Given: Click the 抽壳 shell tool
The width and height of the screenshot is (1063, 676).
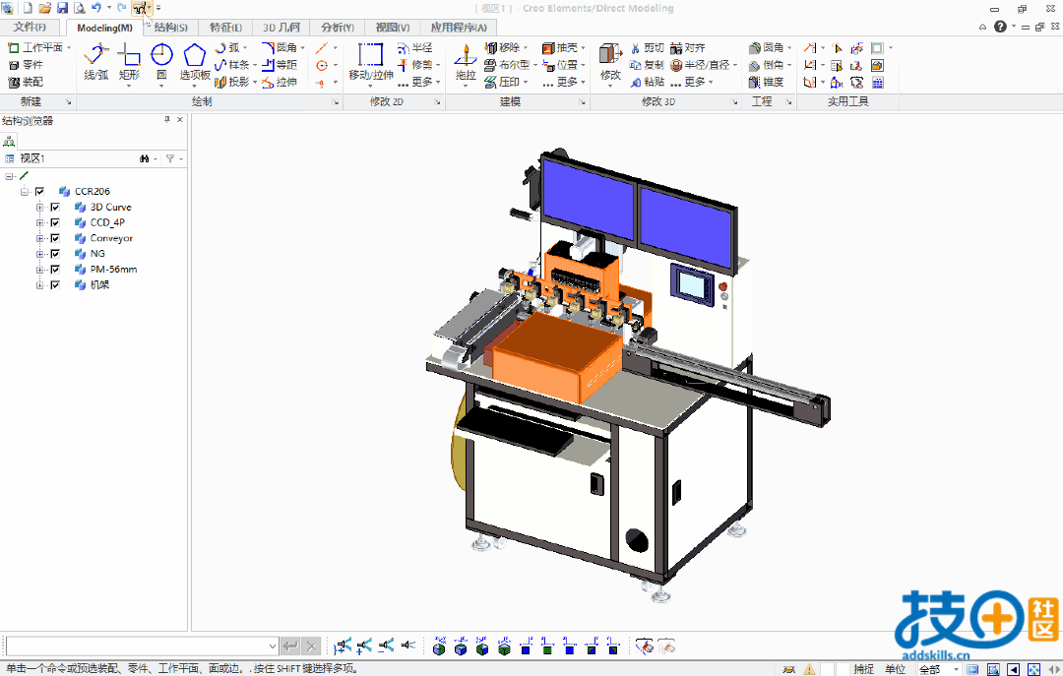Looking at the screenshot, I should click(x=560, y=47).
